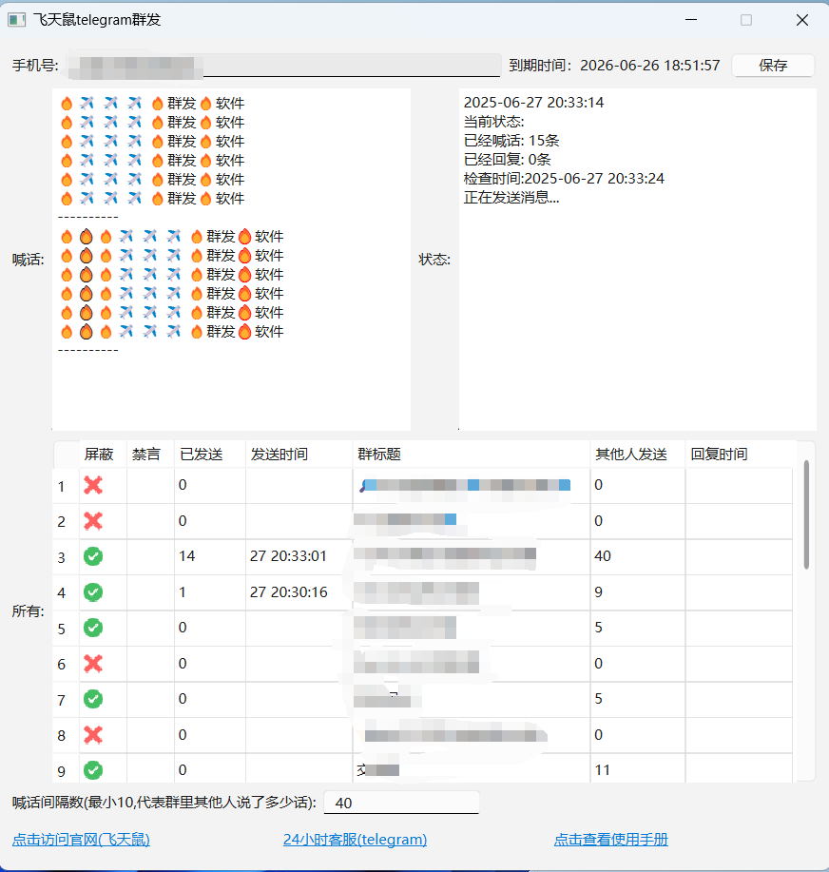Select row header number 8
Viewport: 829px width, 872px height.
[x=61, y=736]
